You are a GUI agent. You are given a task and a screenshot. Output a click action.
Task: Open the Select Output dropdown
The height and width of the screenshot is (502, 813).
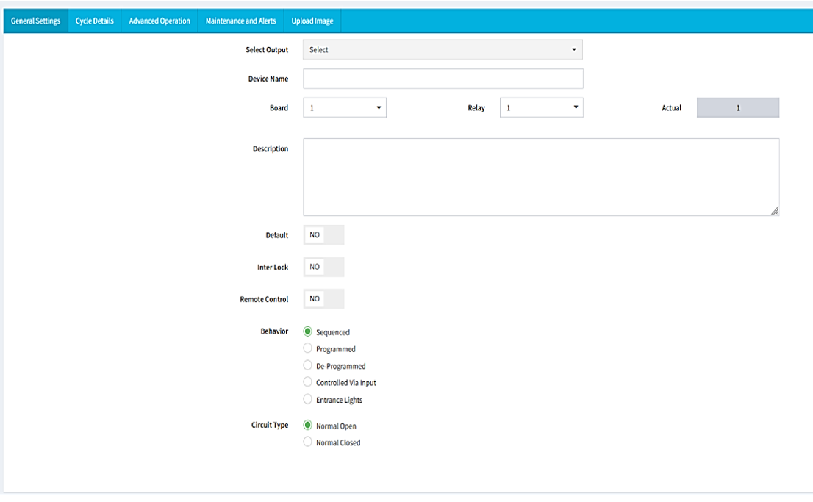(442, 49)
